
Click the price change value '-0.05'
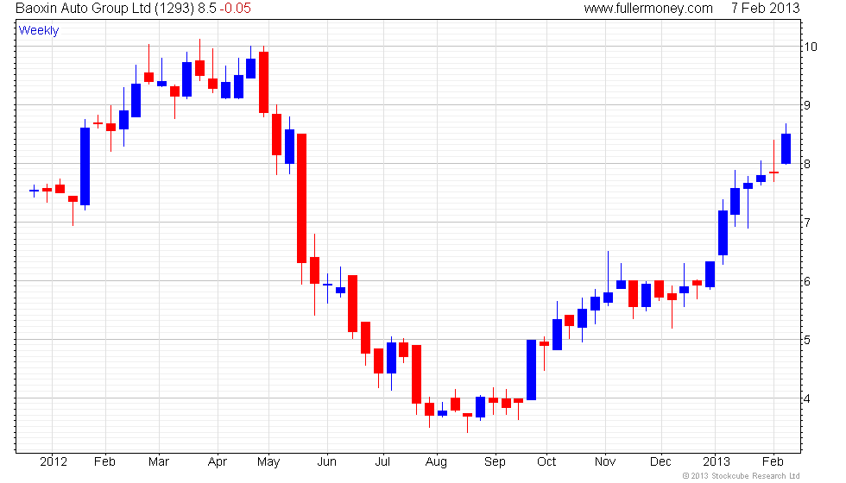235,8
